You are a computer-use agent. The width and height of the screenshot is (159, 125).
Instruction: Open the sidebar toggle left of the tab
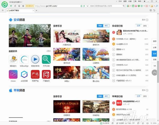[x=3, y=10]
